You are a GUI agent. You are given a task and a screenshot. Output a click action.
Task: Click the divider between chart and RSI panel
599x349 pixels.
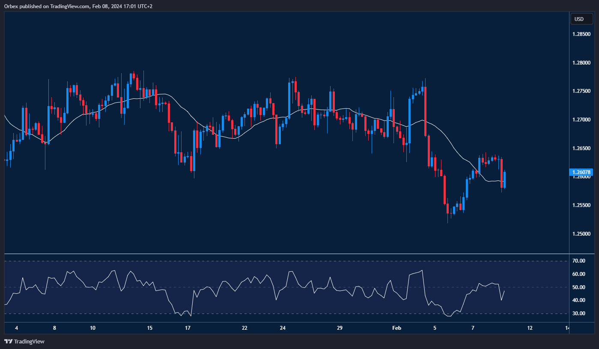(x=283, y=253)
